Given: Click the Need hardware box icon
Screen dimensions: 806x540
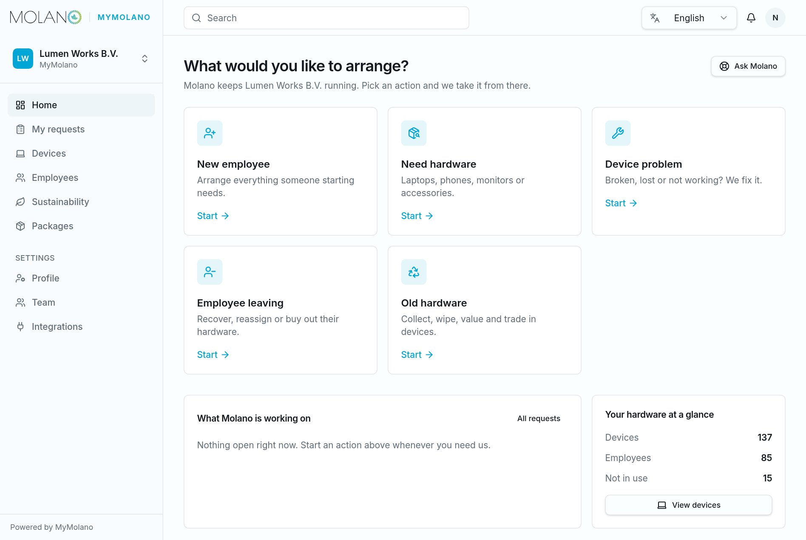Looking at the screenshot, I should coord(414,133).
